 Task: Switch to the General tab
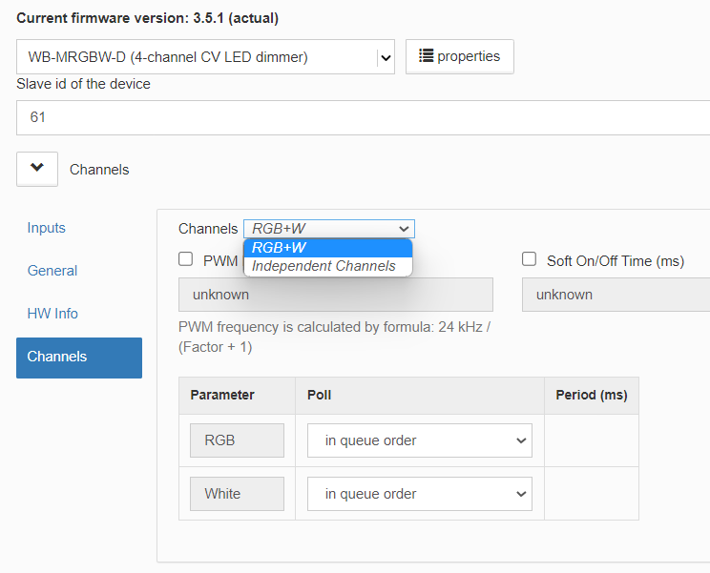pos(52,271)
